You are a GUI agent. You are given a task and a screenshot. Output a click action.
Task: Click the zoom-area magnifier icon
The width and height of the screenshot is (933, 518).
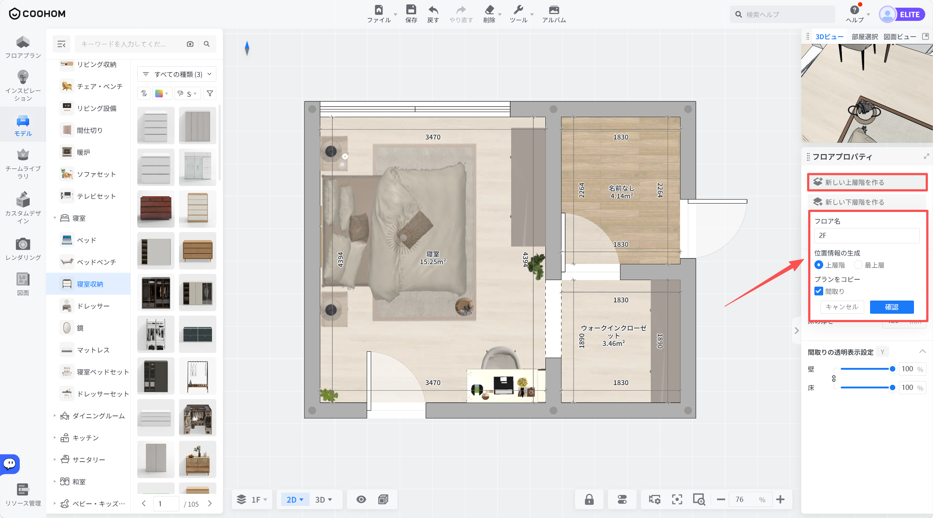[x=699, y=499]
